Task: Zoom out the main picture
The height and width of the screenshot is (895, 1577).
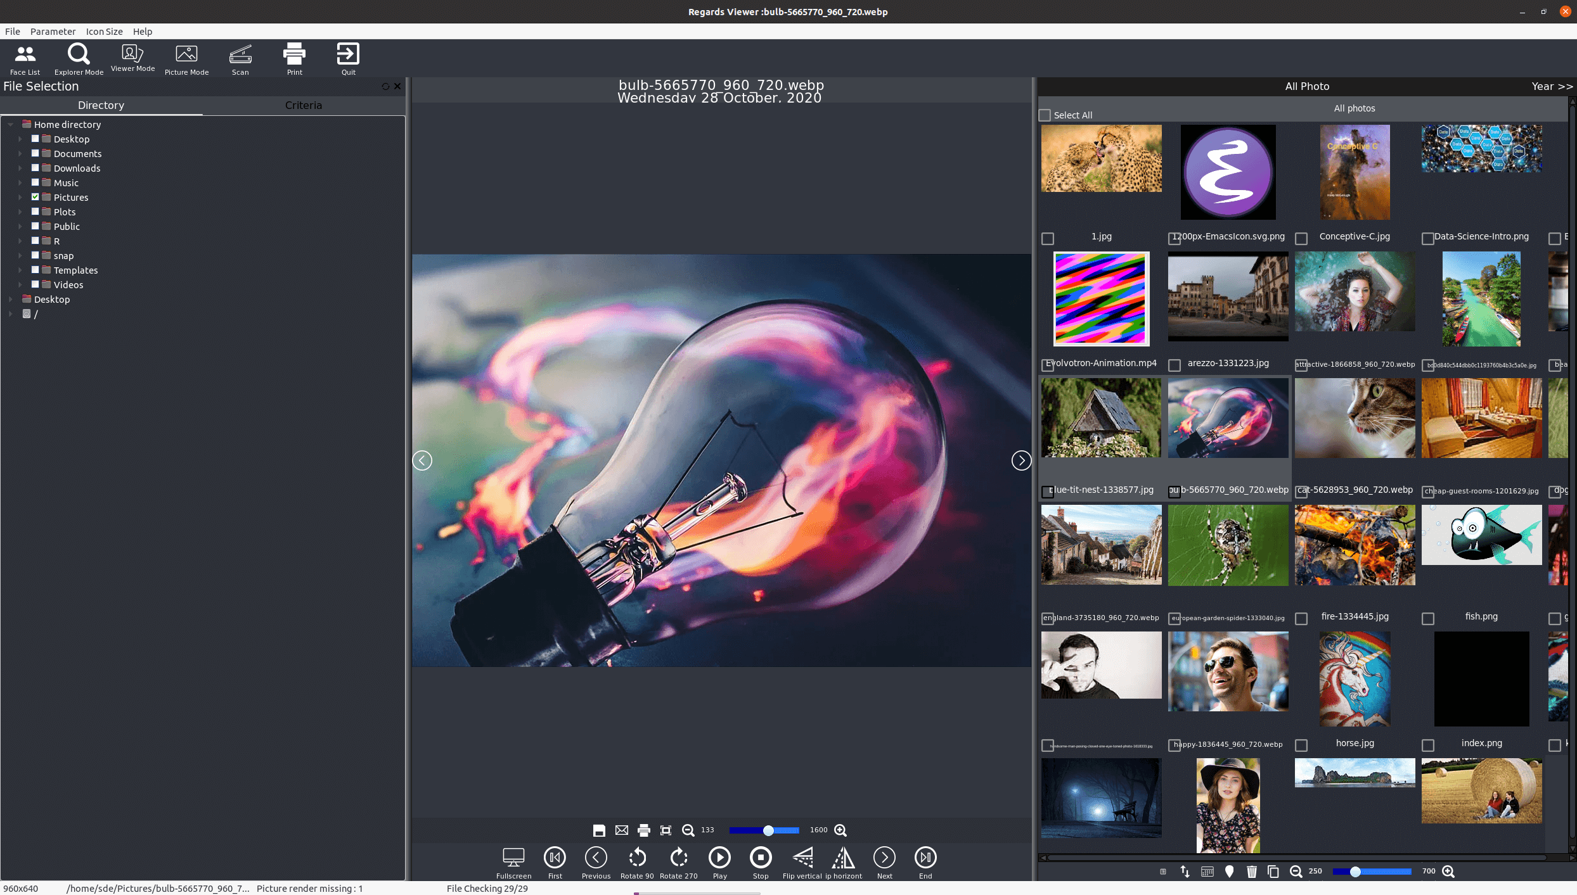Action: click(x=688, y=830)
